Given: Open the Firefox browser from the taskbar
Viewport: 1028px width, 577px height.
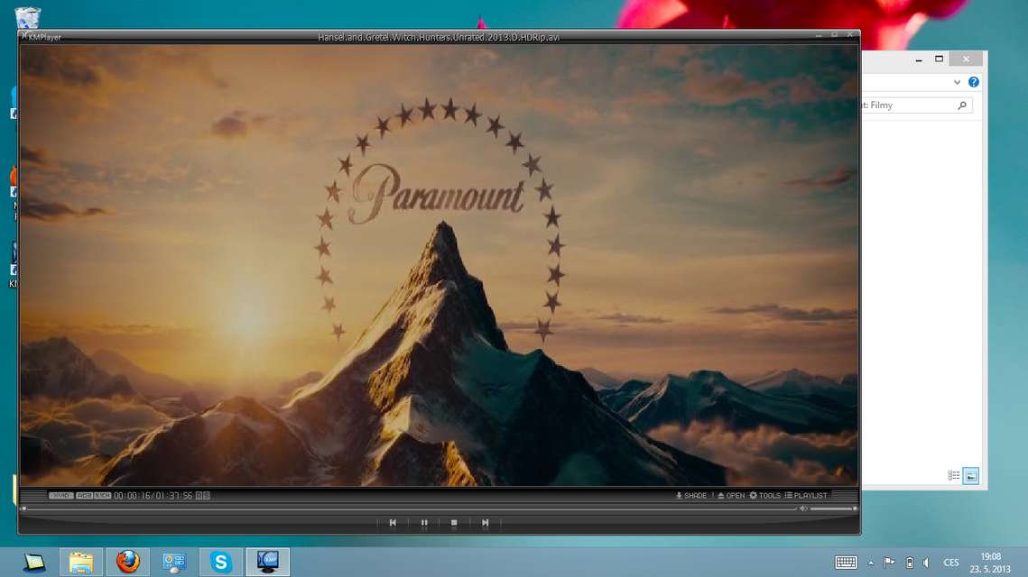Looking at the screenshot, I should click(127, 562).
